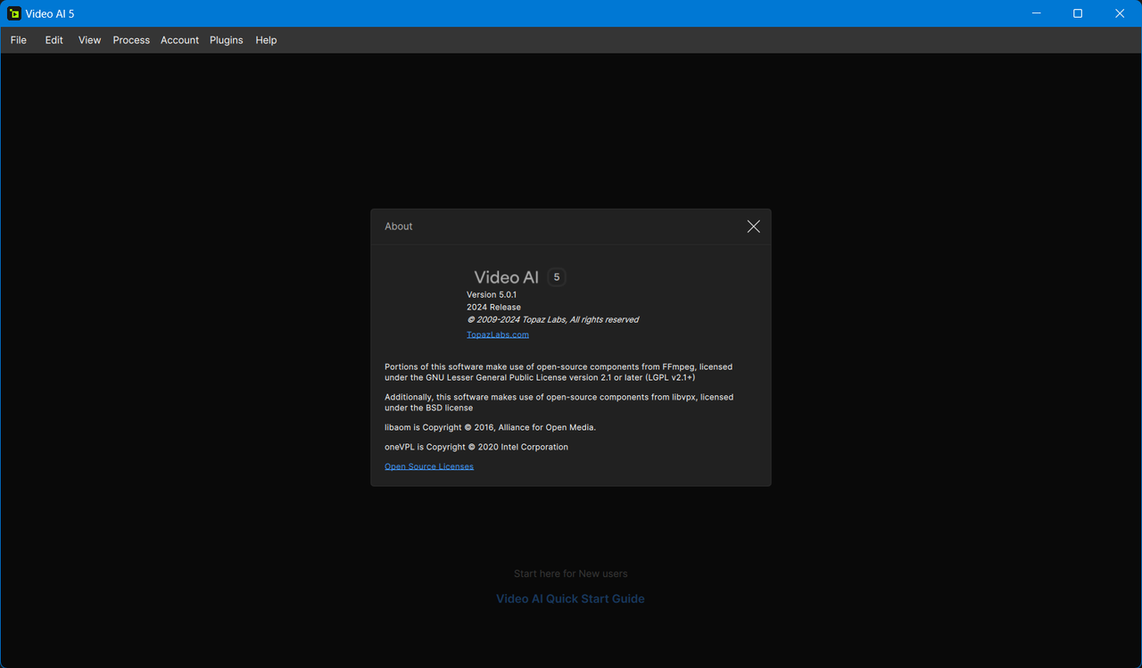
Task: Click the "5" version badge beside Video AI
Action: (556, 276)
